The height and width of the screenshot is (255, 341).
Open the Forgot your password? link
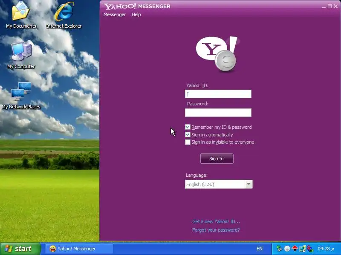(x=216, y=230)
